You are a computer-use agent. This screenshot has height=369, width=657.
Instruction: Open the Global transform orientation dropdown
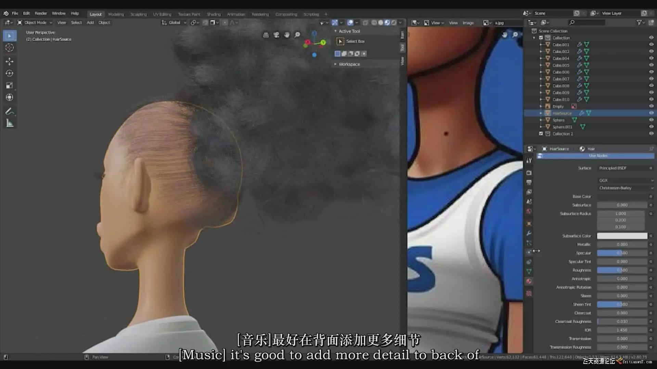175,23
